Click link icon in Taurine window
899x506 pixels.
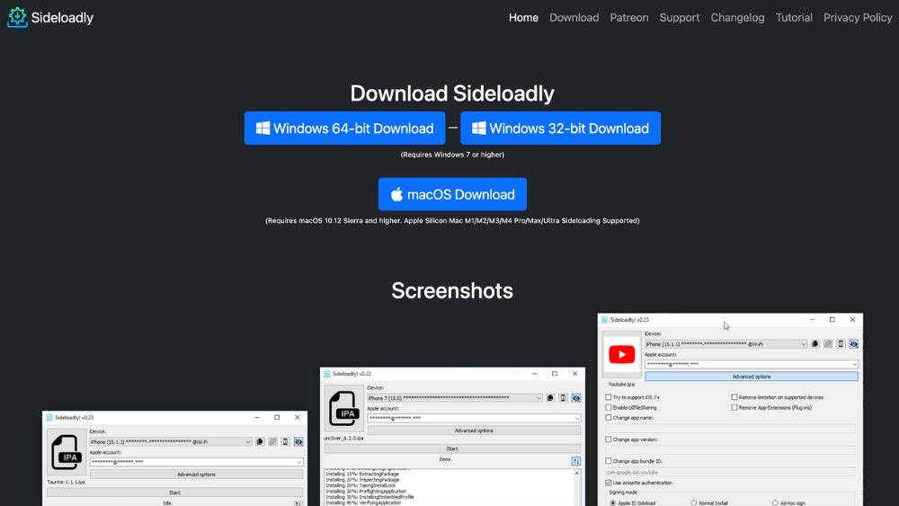click(x=272, y=442)
